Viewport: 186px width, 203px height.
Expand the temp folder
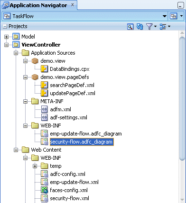coord(35,166)
